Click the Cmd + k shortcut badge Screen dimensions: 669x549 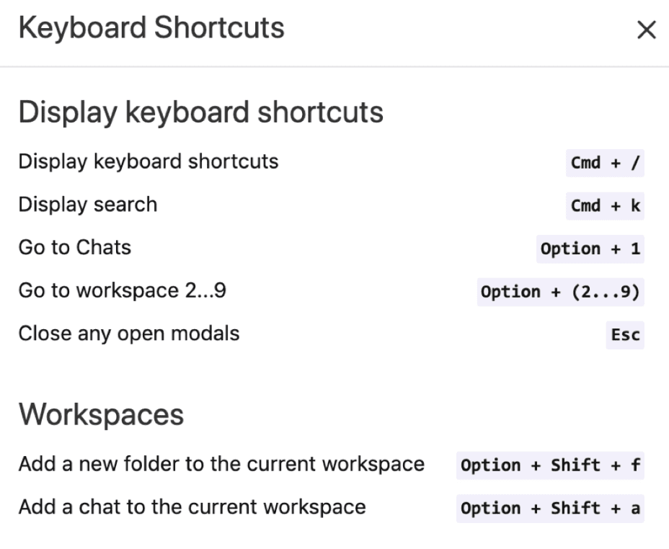[605, 206]
